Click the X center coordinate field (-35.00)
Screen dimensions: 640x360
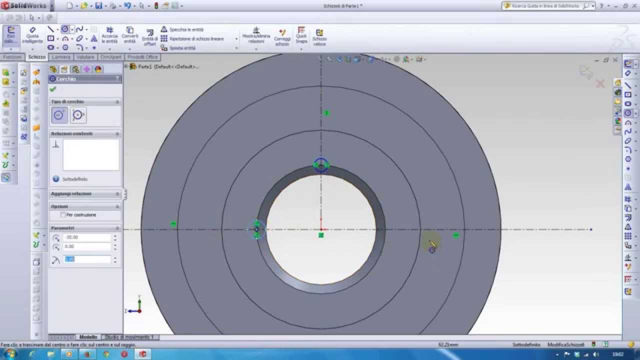coord(87,237)
